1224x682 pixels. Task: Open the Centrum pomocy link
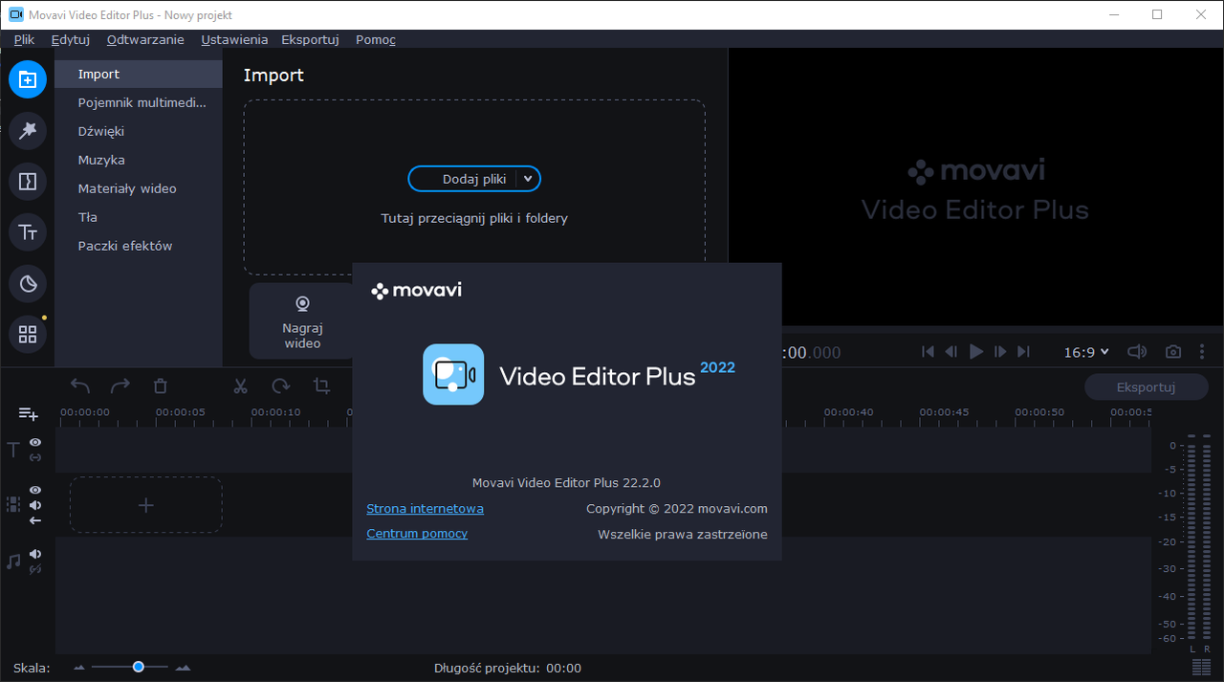(417, 534)
